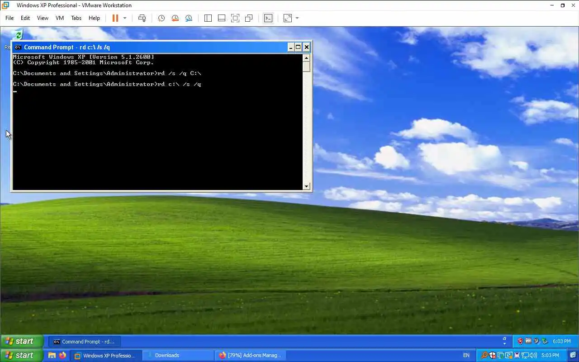Click the 'Microsoft Windows XP [Version 5.1.2600]' line
Viewport: 579px width, 362px height.
84,57
